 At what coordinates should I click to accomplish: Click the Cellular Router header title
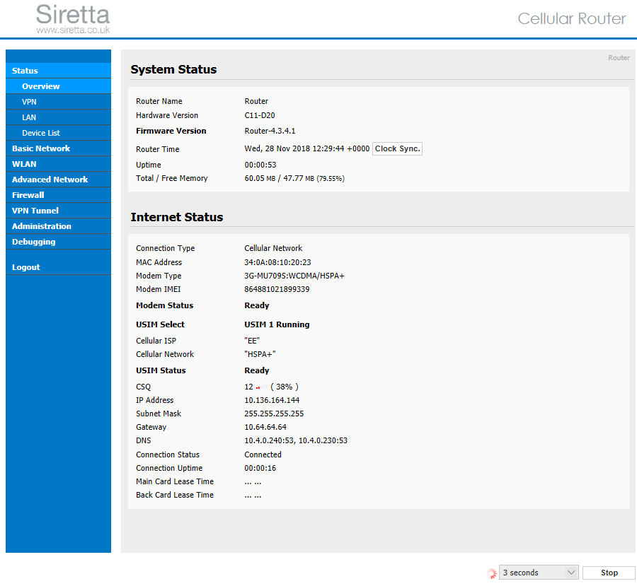[x=572, y=18]
